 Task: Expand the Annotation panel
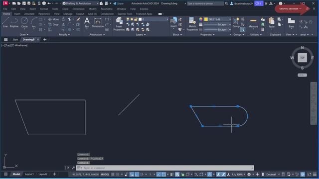[97, 35]
